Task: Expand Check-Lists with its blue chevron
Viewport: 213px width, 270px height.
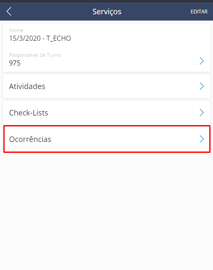Action: (x=202, y=113)
